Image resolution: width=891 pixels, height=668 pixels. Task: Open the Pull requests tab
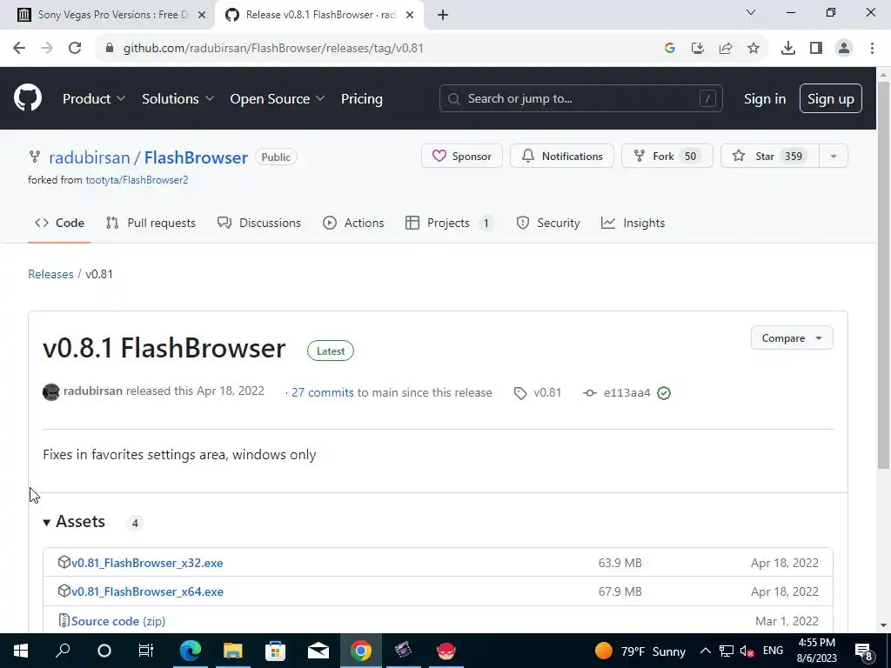click(151, 224)
